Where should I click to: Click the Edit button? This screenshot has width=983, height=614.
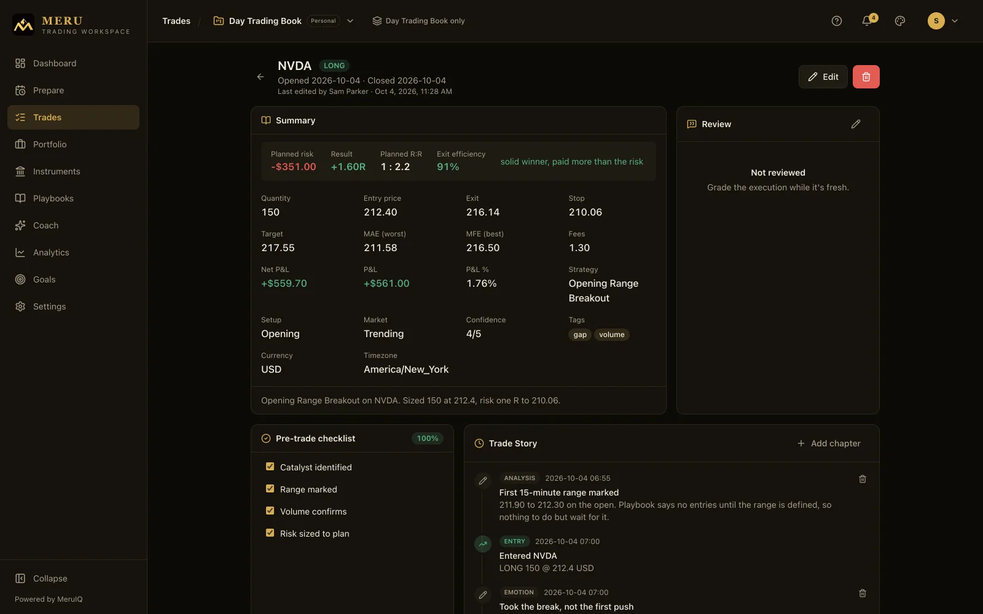coord(823,77)
